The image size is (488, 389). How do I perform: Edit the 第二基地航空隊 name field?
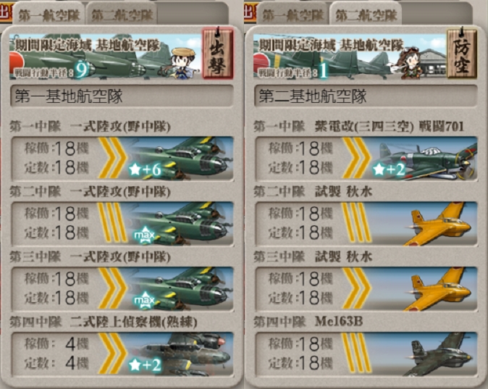pyautogui.click(x=366, y=96)
